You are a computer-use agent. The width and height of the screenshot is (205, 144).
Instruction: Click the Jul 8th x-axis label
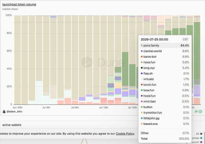75,108
